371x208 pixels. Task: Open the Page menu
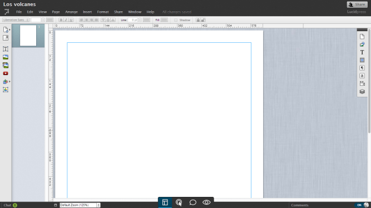(x=56, y=12)
